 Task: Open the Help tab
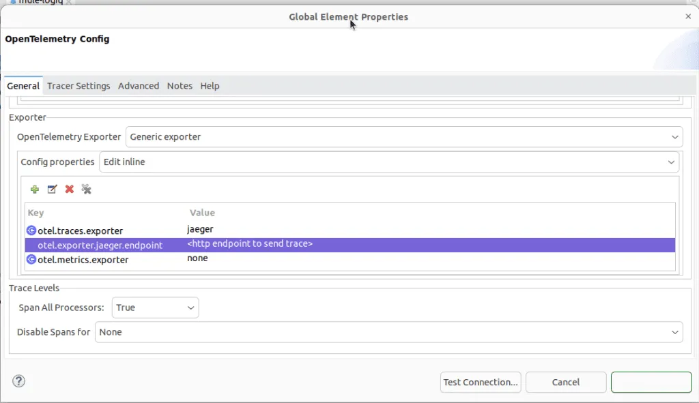click(x=210, y=86)
